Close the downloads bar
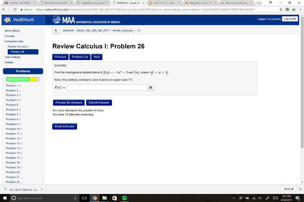 click(300, 189)
